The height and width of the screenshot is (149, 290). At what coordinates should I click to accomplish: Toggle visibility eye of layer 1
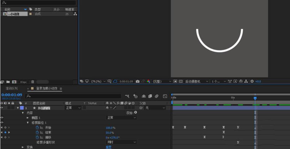tap(2, 108)
